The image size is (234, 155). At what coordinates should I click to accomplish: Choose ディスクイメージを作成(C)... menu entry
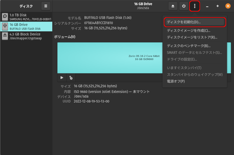pyautogui.click(x=195, y=31)
